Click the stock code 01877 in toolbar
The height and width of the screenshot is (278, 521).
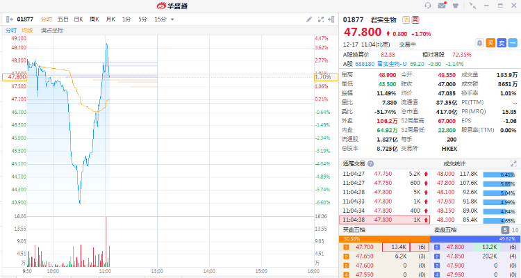(x=25, y=19)
